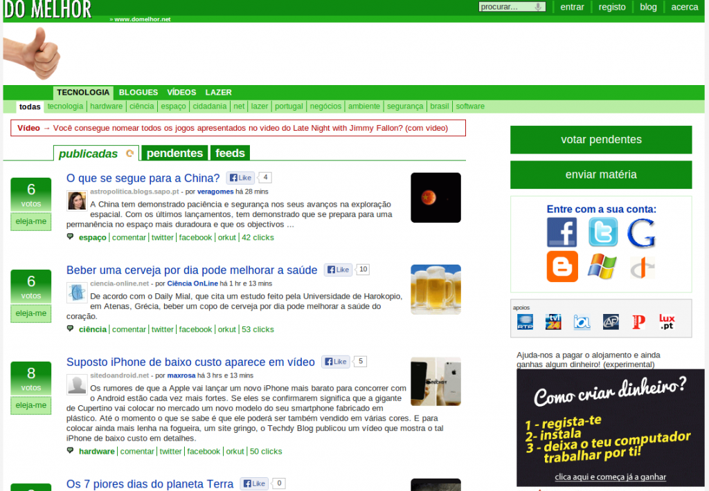The image size is (709, 491).
Task: Click Ciência OnLine avatar image
Action: [x=77, y=293]
